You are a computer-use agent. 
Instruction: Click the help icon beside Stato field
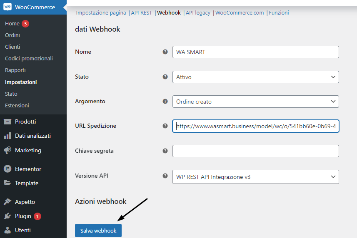pyautogui.click(x=165, y=77)
